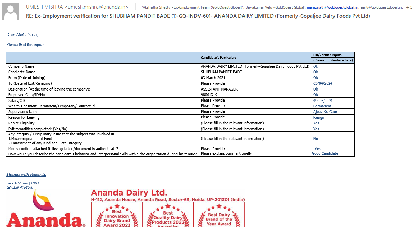Click the Best Innovation Dairy Brand award badge
412x228 pixels.
click(117, 216)
